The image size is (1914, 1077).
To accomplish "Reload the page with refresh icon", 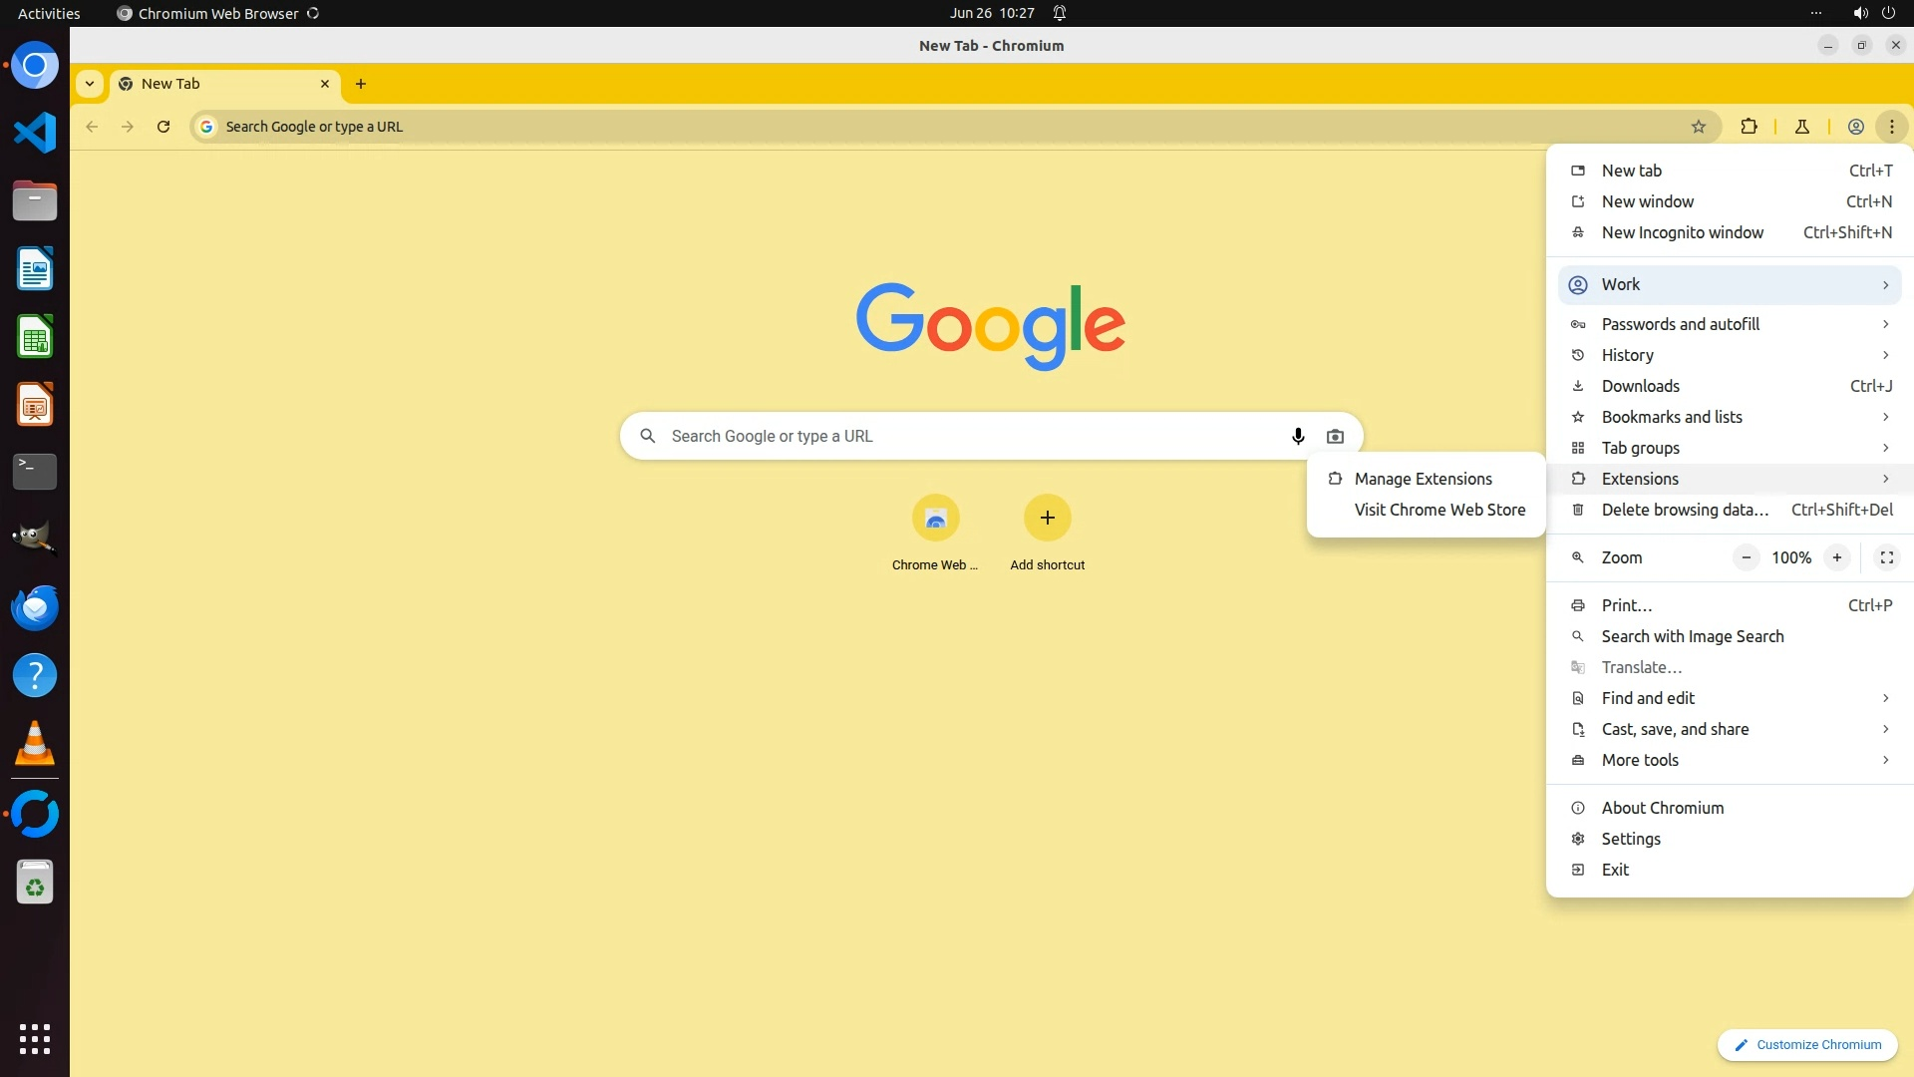I will 163,127.
